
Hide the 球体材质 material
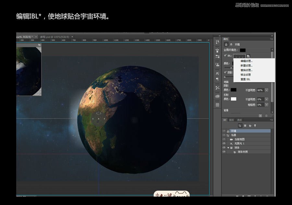tap(224, 152)
